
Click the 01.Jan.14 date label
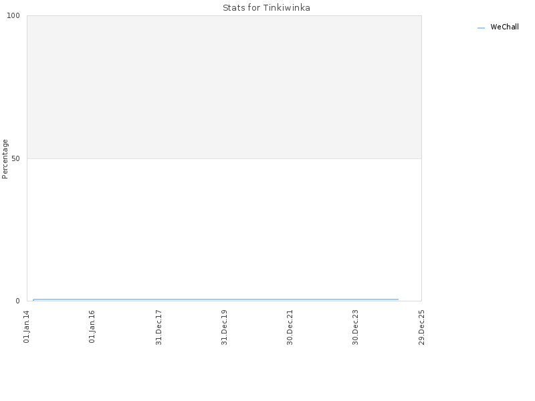pos(27,327)
